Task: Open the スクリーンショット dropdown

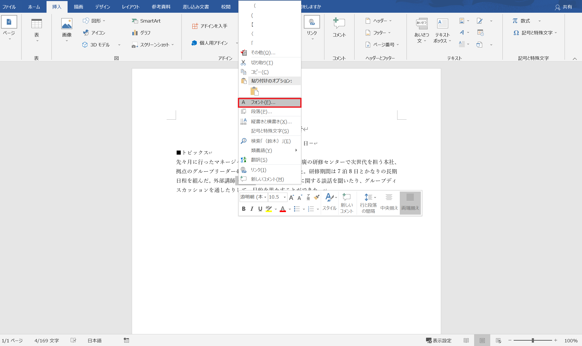Action: point(173,45)
